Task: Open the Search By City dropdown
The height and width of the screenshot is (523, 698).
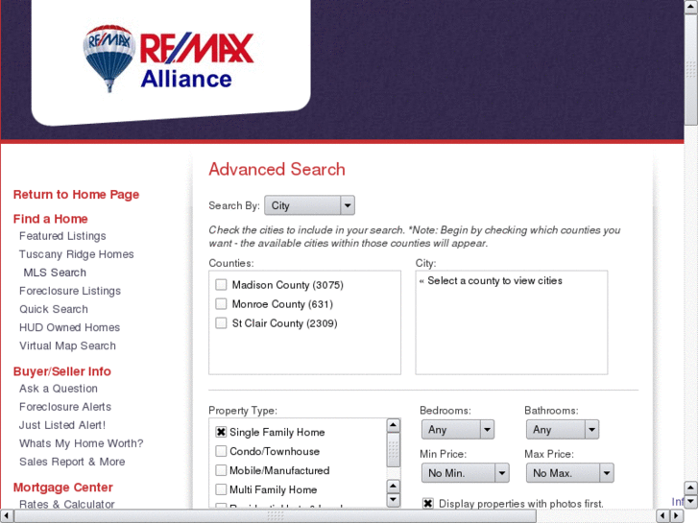Action: click(x=309, y=205)
